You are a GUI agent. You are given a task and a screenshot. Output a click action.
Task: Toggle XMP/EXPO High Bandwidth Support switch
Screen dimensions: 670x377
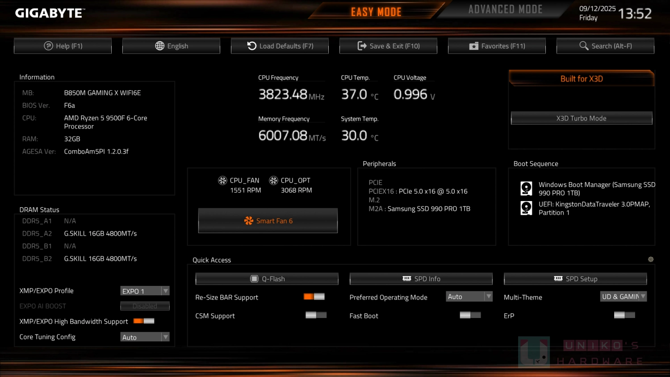[144, 321]
